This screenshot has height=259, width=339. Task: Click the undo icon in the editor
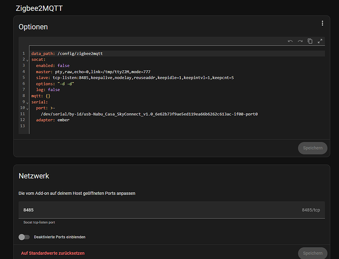tap(290, 41)
